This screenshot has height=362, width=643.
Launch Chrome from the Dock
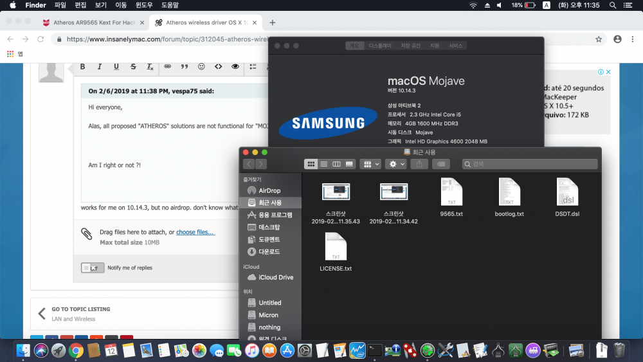coord(76,350)
